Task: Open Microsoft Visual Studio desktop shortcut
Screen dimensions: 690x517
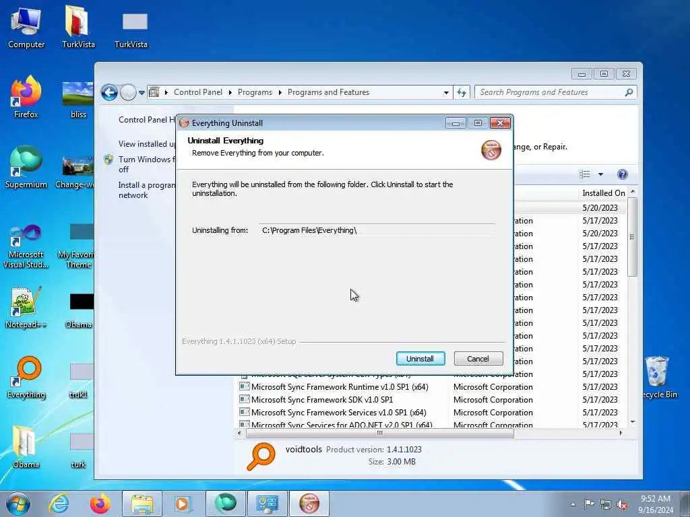Action: tap(26, 246)
